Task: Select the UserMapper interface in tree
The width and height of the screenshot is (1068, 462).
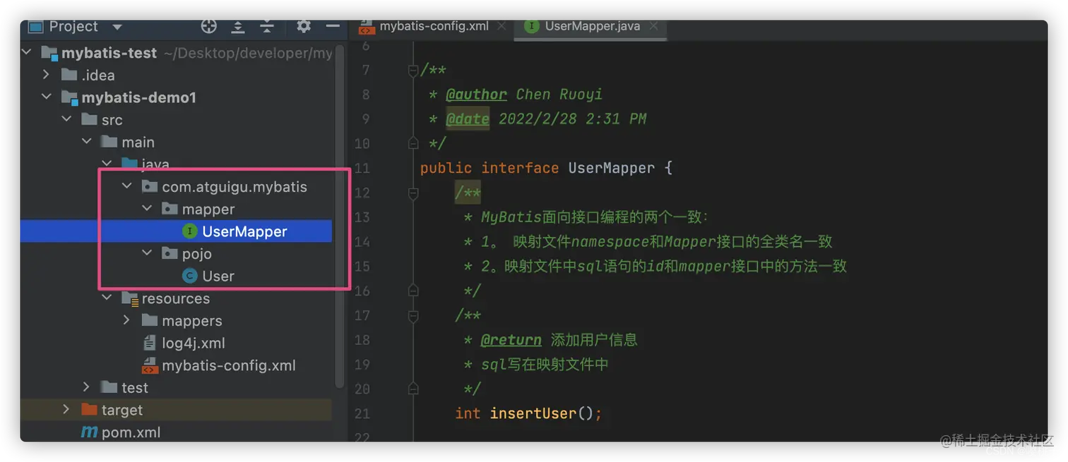Action: point(176,231)
